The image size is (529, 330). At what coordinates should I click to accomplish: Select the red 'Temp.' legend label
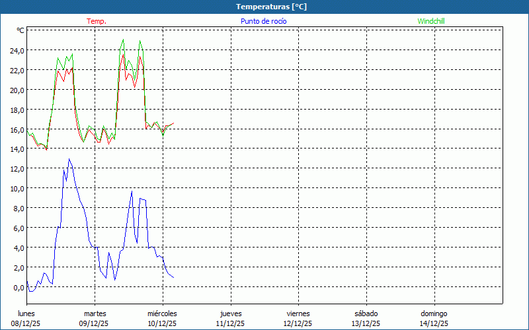[97, 21]
